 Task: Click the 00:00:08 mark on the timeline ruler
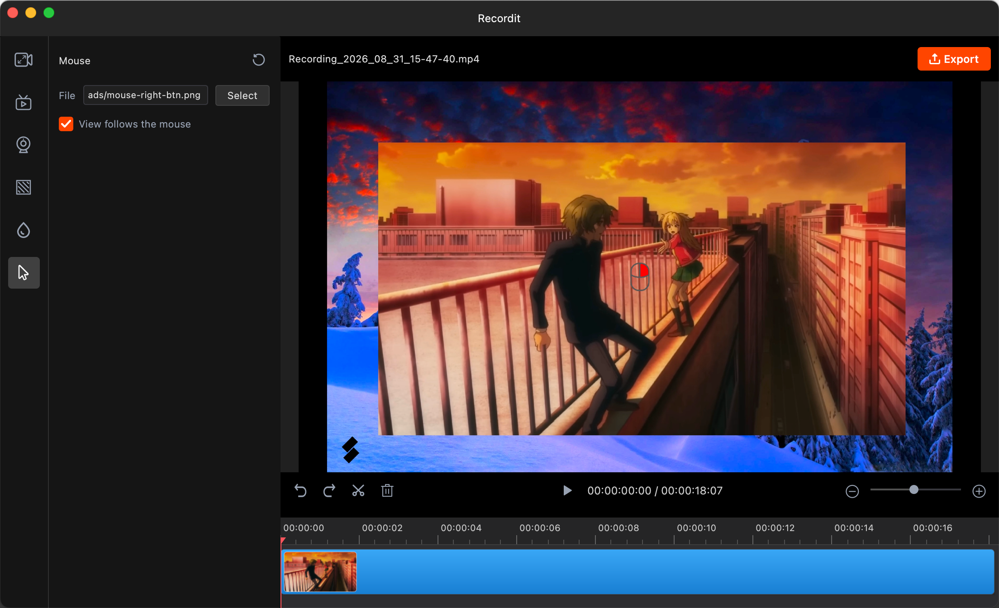click(618, 528)
